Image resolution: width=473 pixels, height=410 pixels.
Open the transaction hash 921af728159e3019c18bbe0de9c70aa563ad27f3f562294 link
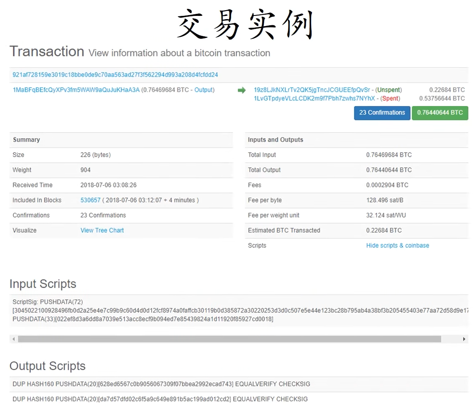click(x=115, y=75)
